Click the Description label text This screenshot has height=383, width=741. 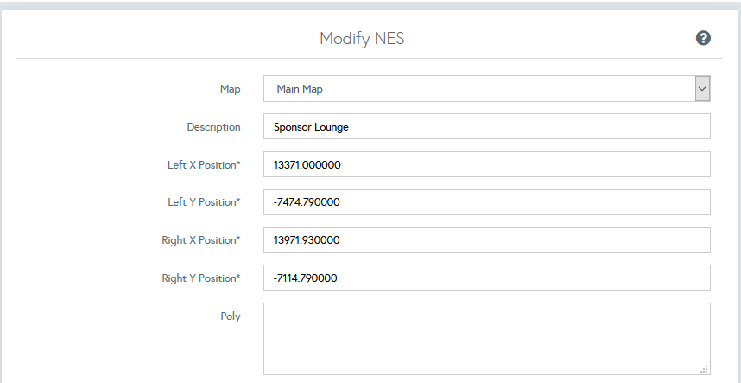(213, 126)
